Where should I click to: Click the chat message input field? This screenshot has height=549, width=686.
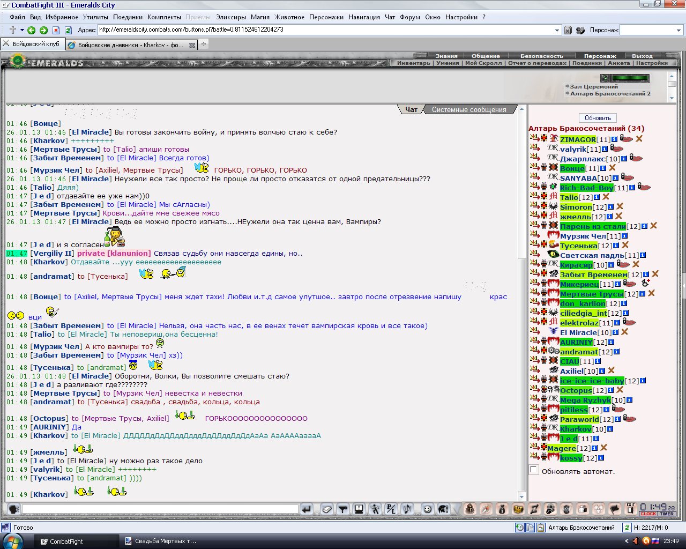[160, 509]
